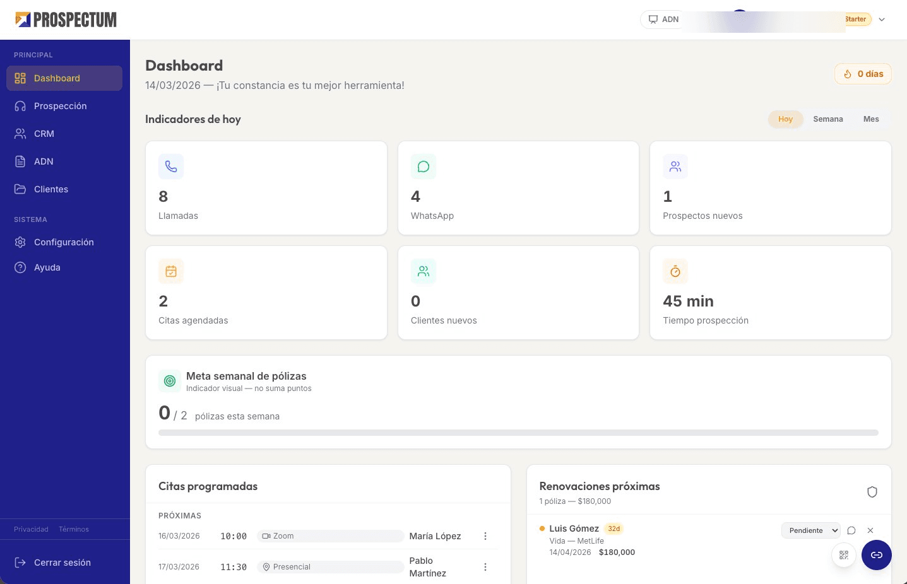Open Prospección via its headset icon
The height and width of the screenshot is (584, 907).
click(x=20, y=106)
